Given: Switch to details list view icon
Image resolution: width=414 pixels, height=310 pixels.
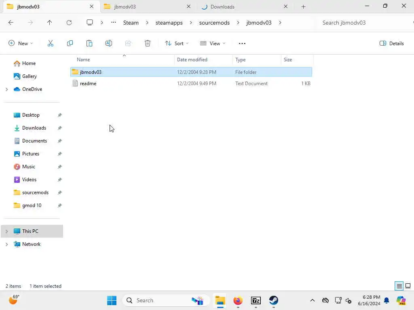Looking at the screenshot, I should pyautogui.click(x=399, y=286).
